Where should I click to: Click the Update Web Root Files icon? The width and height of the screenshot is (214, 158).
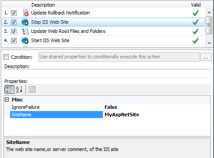(x=25, y=31)
